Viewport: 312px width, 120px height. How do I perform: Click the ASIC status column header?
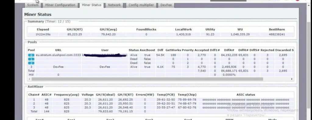click(246, 95)
